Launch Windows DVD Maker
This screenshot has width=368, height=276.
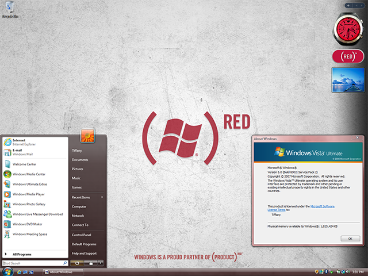point(29,224)
